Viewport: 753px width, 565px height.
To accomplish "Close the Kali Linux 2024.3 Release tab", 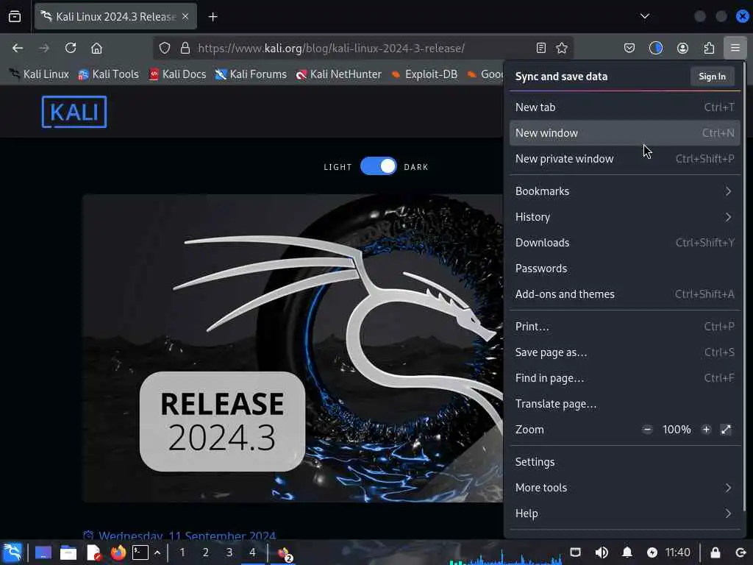I will point(185,17).
